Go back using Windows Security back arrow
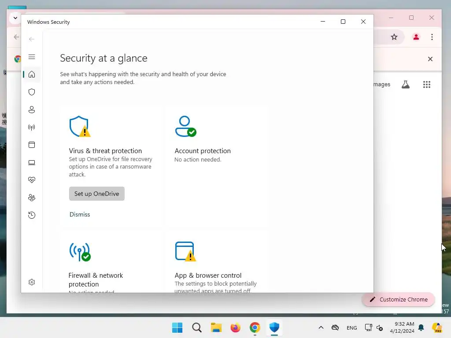 [32, 39]
